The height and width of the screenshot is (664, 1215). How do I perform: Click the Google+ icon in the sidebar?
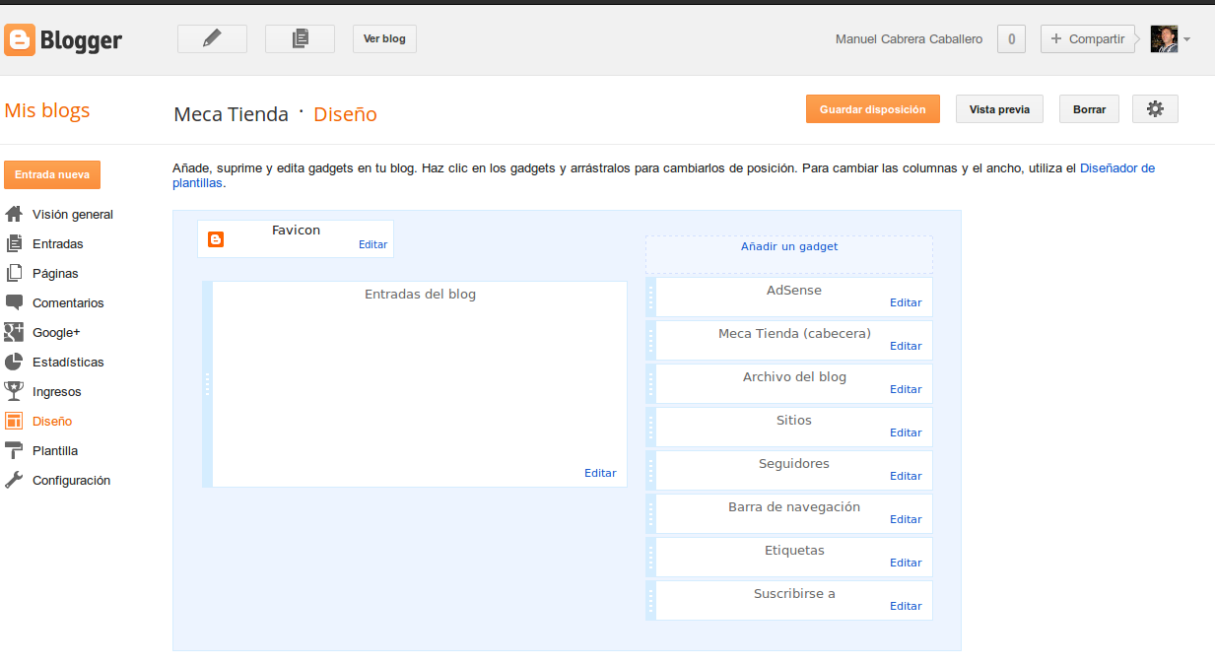click(14, 332)
